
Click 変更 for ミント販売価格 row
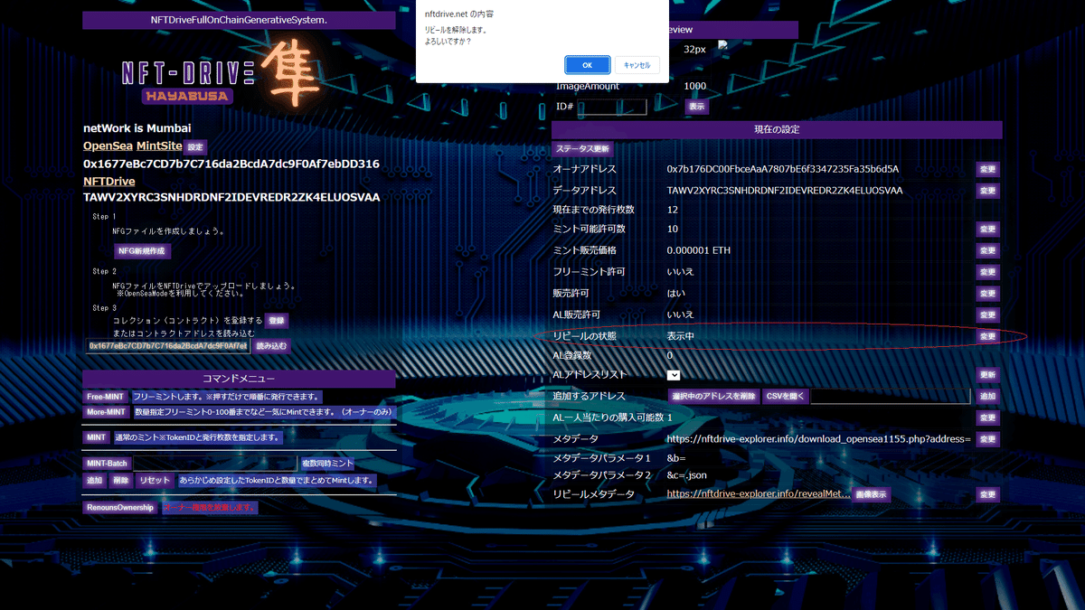click(987, 250)
